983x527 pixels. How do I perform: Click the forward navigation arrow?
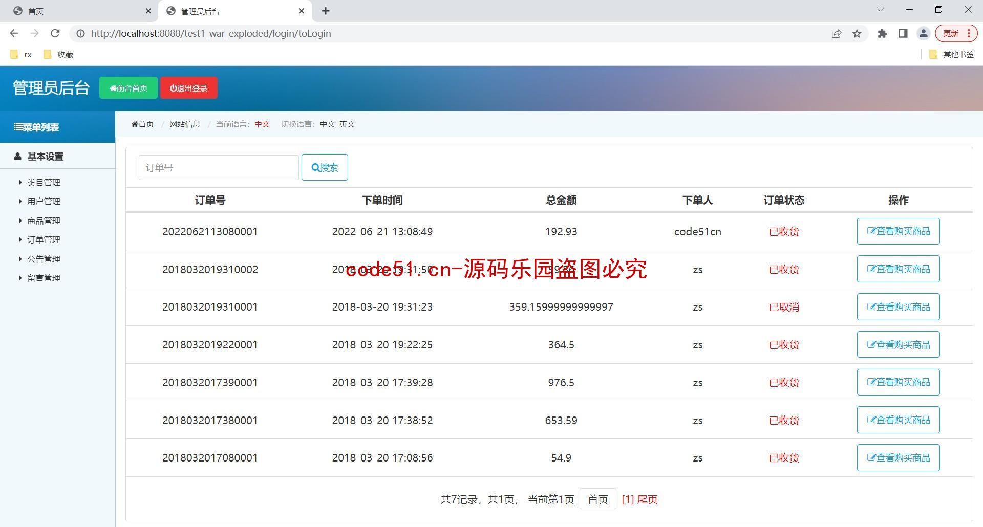pyautogui.click(x=35, y=33)
